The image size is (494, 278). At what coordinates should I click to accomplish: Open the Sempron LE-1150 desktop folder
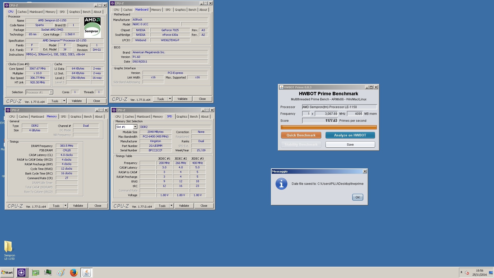click(x=9, y=250)
